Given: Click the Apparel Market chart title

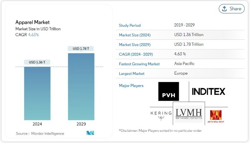Looking at the screenshot, I should [32, 22].
